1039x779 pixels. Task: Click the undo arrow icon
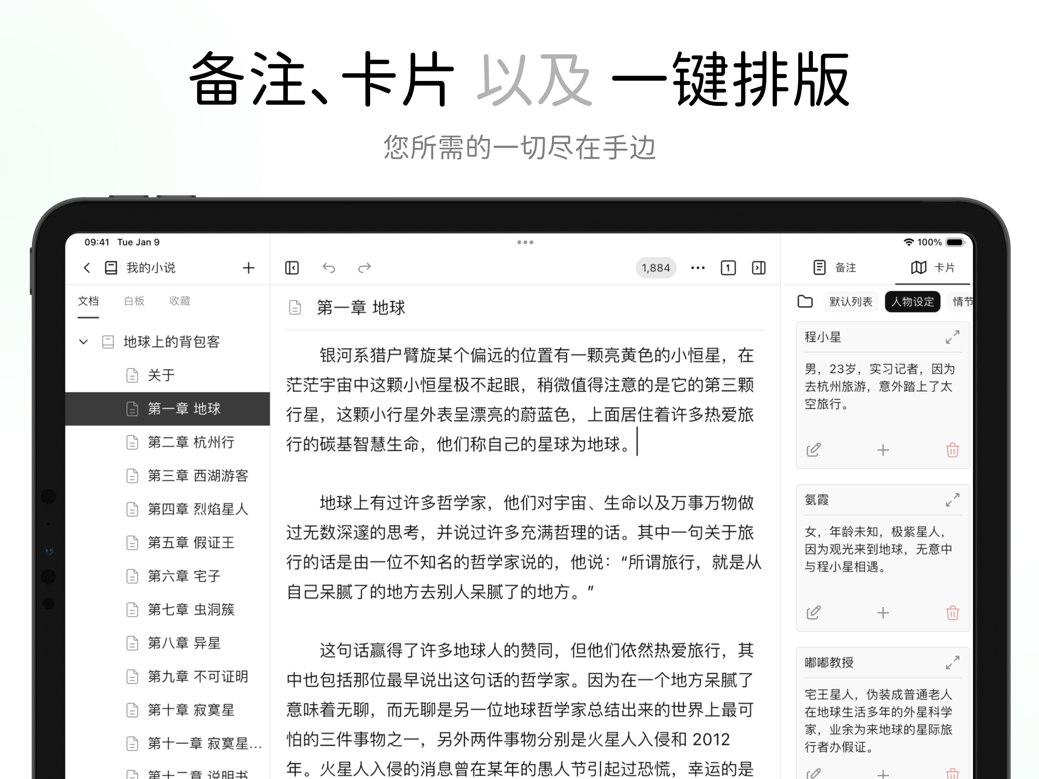point(329,268)
